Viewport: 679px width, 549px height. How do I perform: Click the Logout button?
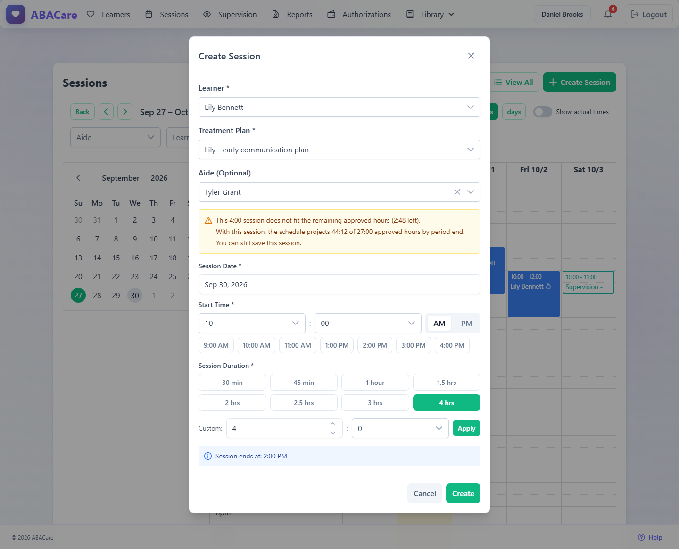(x=649, y=14)
